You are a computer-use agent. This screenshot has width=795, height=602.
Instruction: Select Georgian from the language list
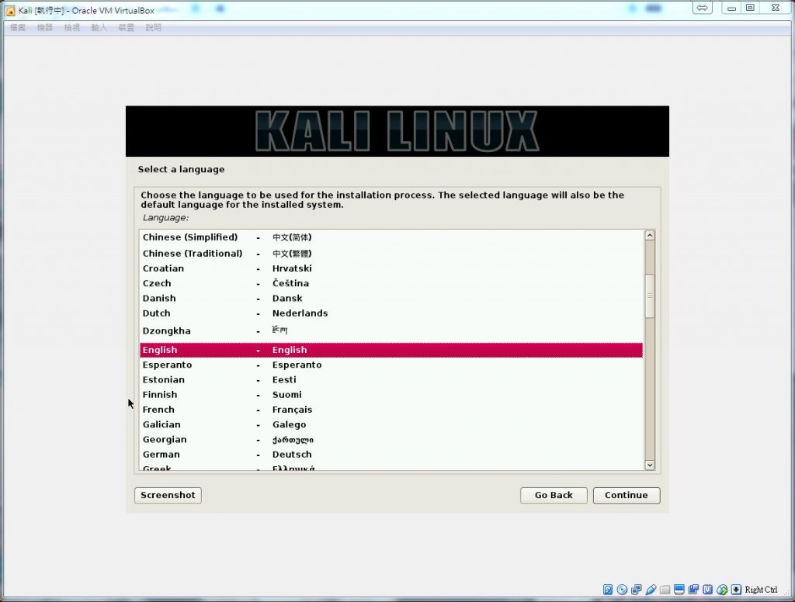coord(391,439)
